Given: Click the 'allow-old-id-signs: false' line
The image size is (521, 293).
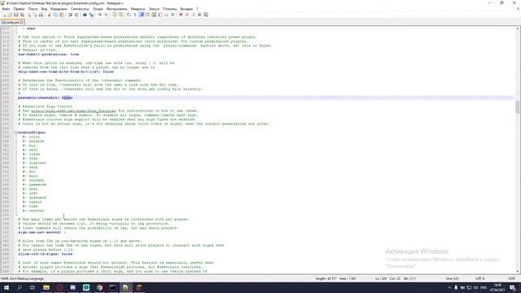Looking at the screenshot, I should [x=46, y=254].
